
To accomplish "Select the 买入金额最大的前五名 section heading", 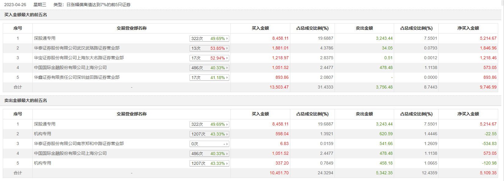I will 26,15.
